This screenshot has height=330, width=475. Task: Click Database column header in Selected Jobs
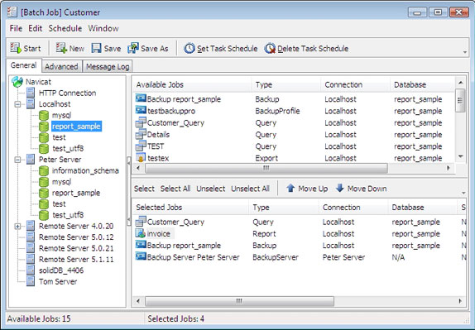[422, 208]
